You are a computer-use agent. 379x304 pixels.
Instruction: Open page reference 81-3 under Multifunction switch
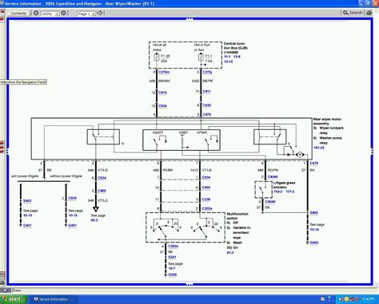[230, 253]
